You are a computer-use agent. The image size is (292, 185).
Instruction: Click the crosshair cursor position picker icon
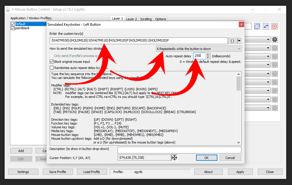click(174, 158)
